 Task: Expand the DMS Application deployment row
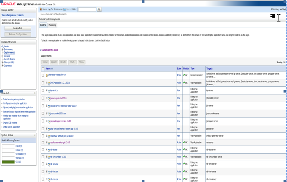(x=47, y=83)
